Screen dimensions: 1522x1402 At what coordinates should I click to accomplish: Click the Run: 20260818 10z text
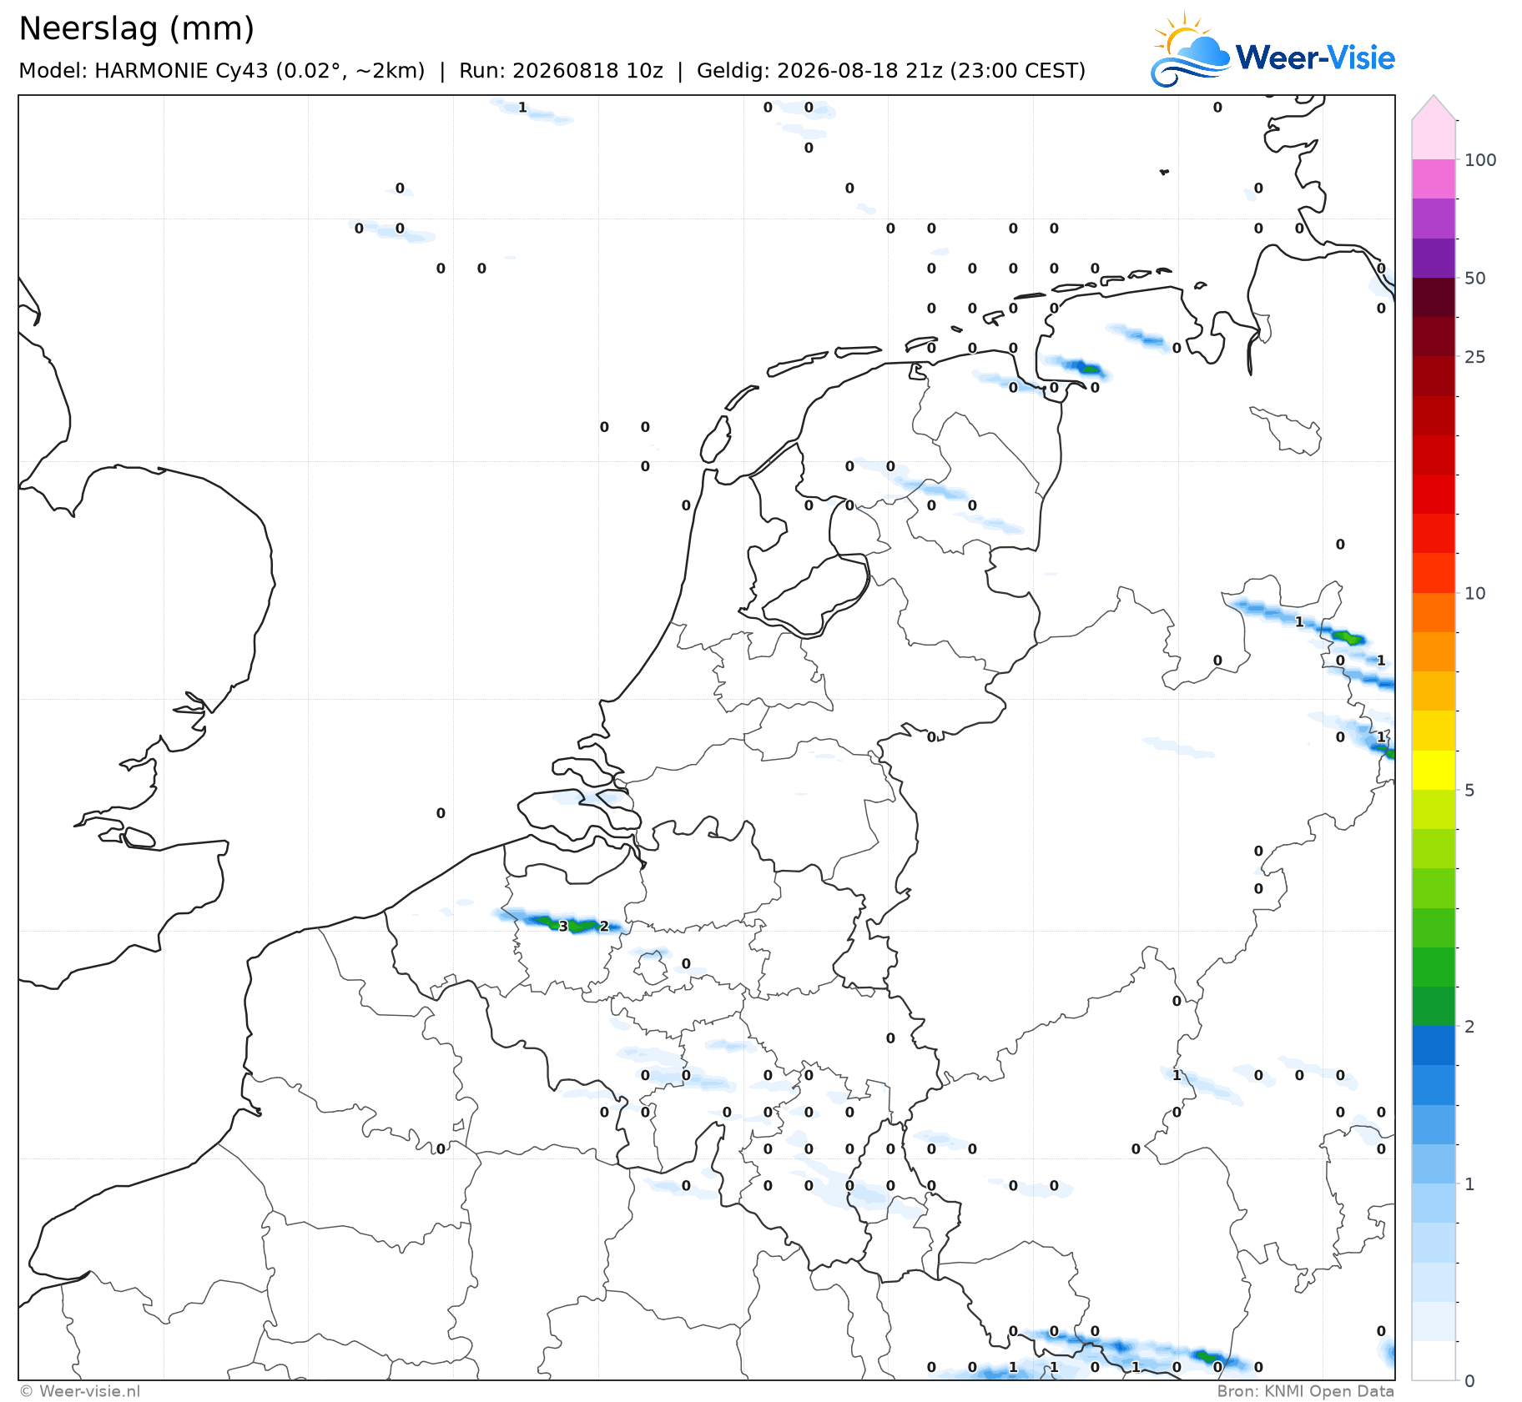pyautogui.click(x=561, y=71)
